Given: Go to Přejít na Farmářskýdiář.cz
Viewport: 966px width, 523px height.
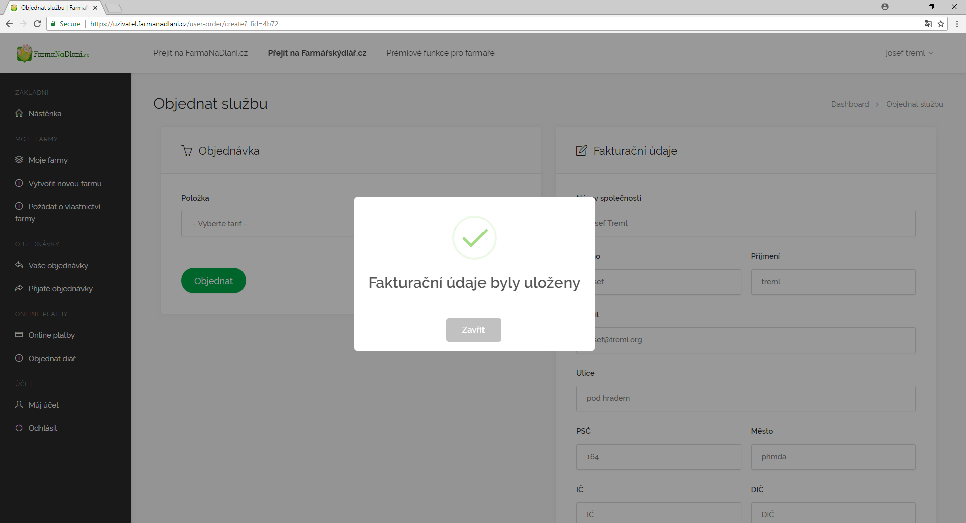Looking at the screenshot, I should [317, 53].
